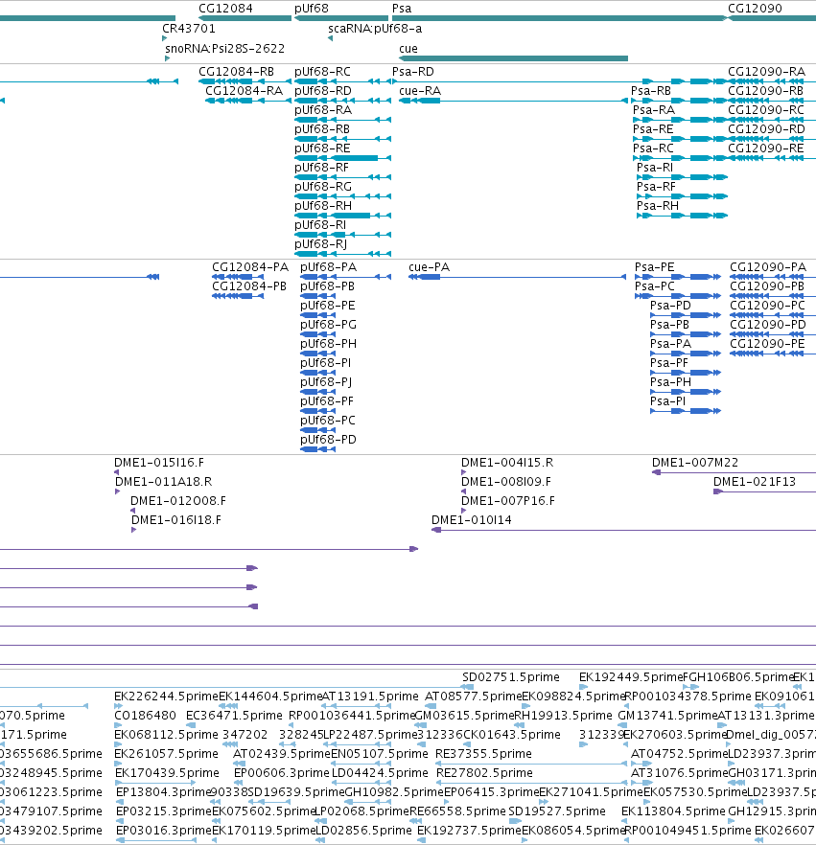816x845 pixels.
Task: Choose protein CG12090-PD
Action: [x=768, y=325]
